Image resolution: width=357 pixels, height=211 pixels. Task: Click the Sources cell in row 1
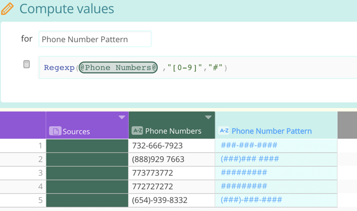[x=87, y=146]
